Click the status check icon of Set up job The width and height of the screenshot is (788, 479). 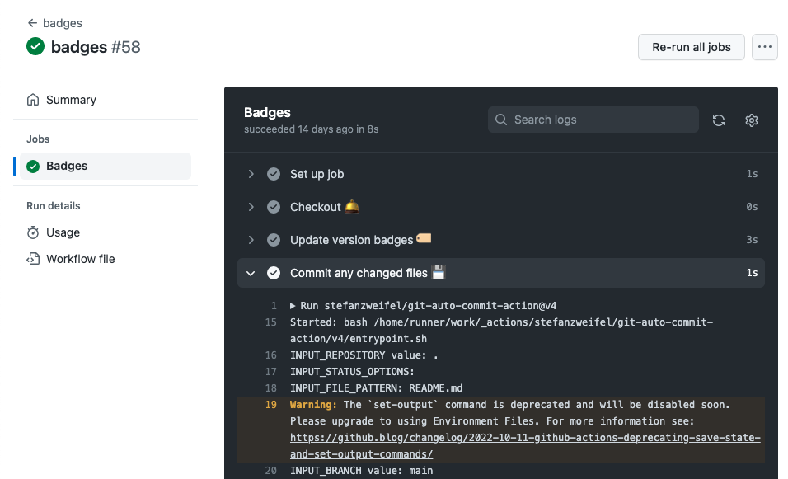coord(274,174)
